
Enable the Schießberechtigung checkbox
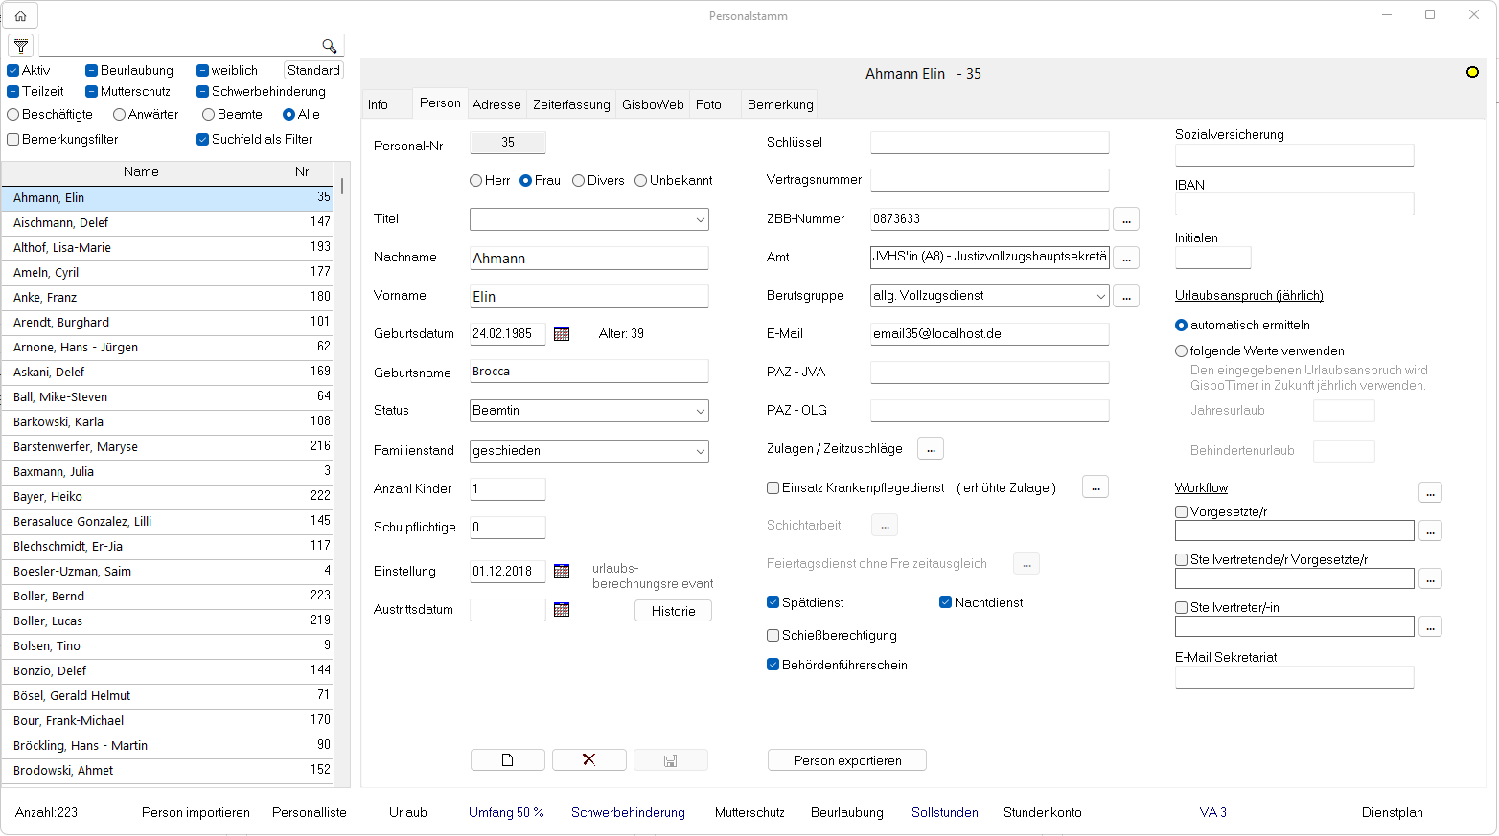(773, 635)
